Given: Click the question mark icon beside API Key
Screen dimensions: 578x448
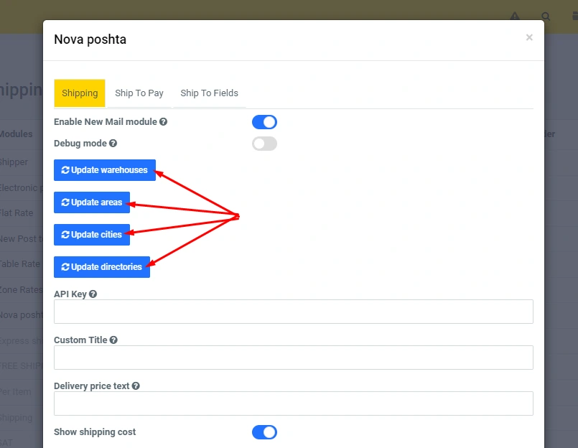Looking at the screenshot, I should (93, 294).
